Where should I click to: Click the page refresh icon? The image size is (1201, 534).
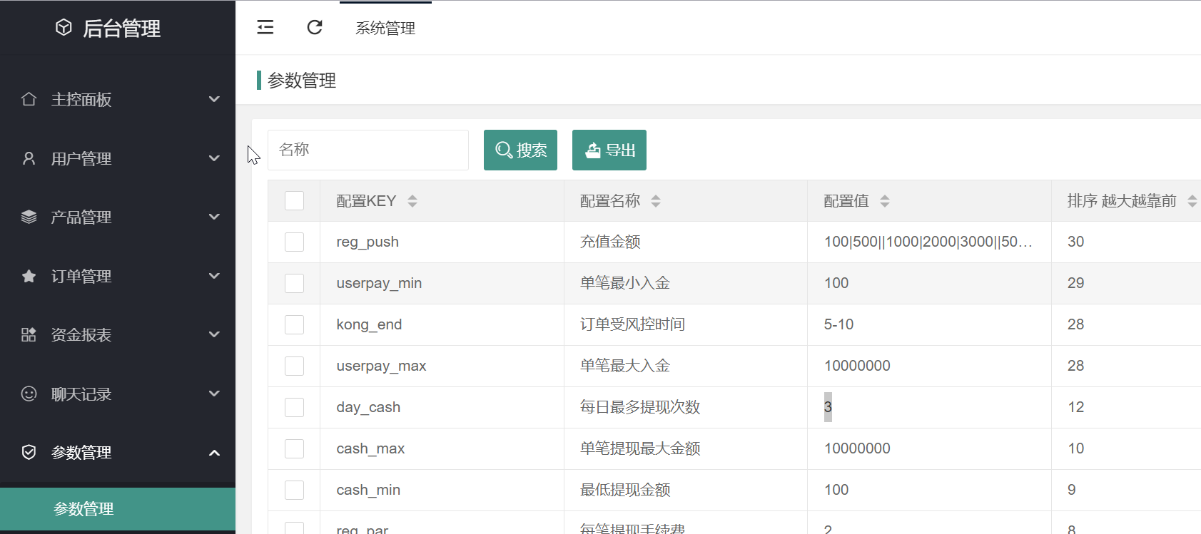(x=315, y=27)
